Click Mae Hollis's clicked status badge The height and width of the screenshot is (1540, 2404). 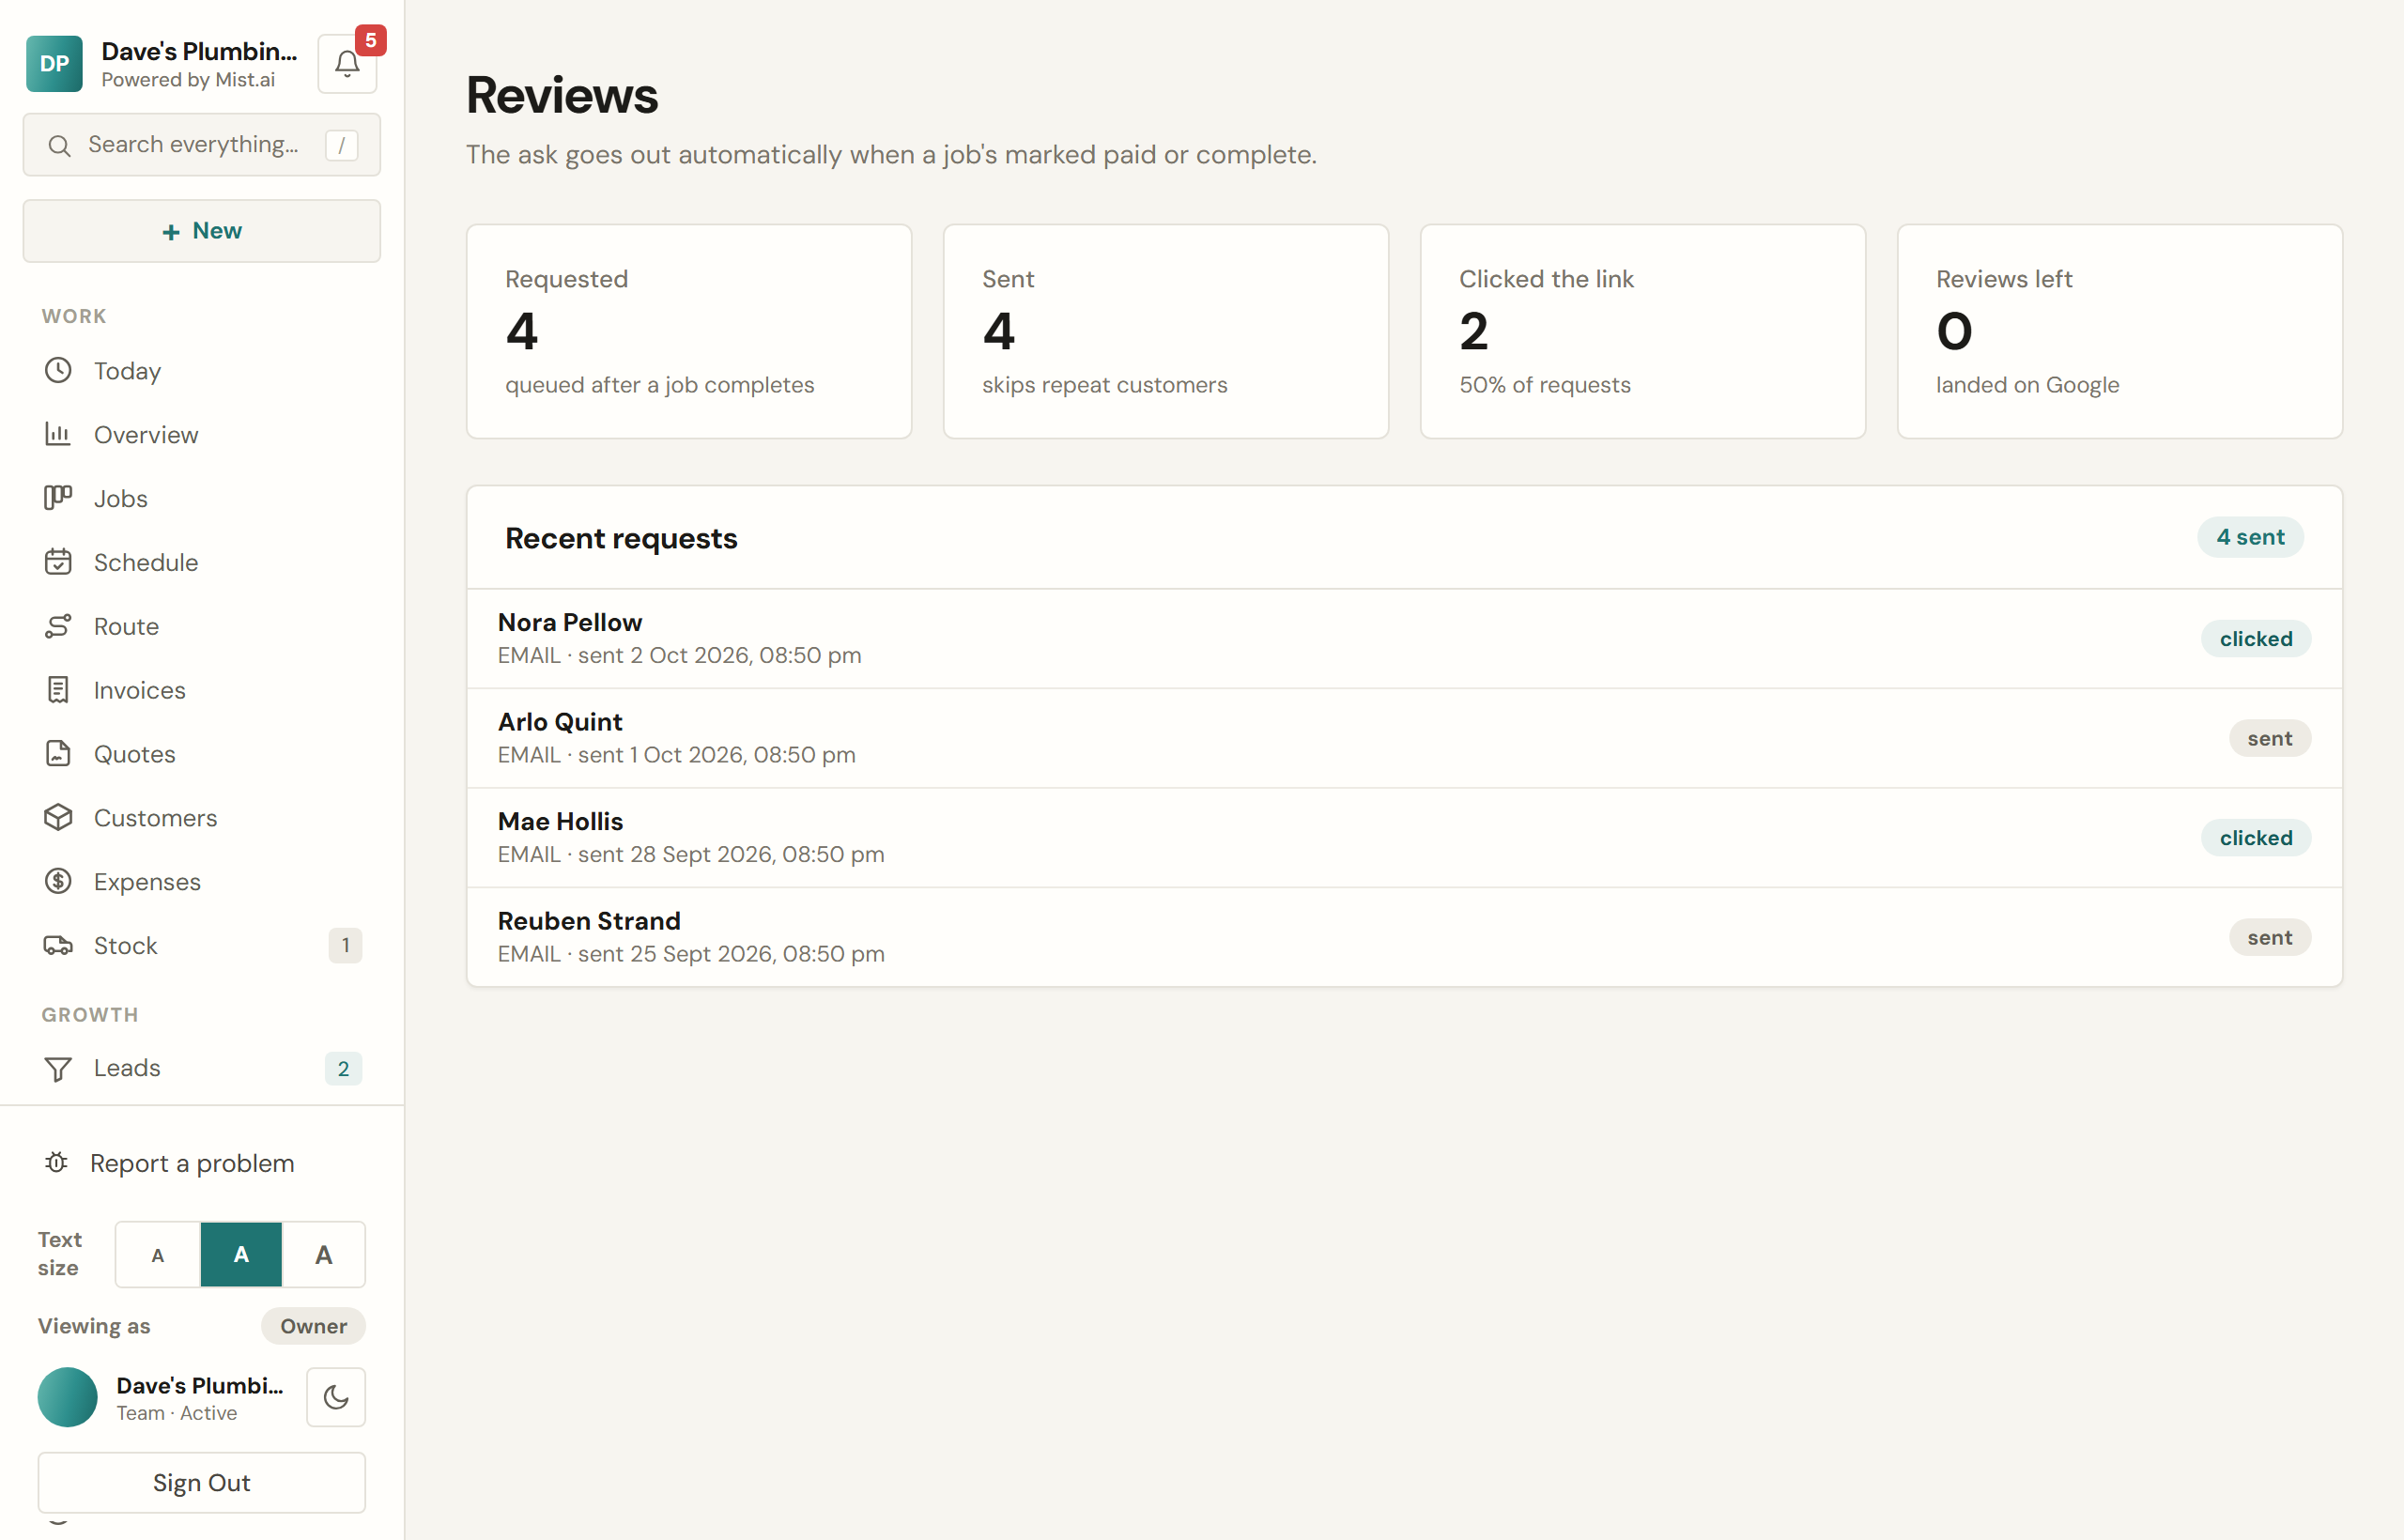point(2256,838)
